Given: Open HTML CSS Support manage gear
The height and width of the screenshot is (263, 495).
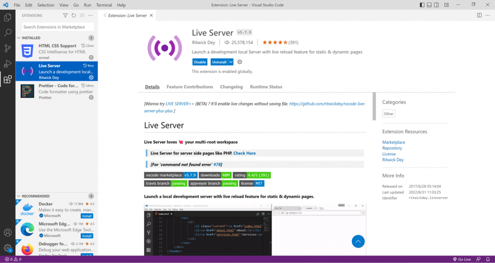Looking at the screenshot, I should (91, 57).
